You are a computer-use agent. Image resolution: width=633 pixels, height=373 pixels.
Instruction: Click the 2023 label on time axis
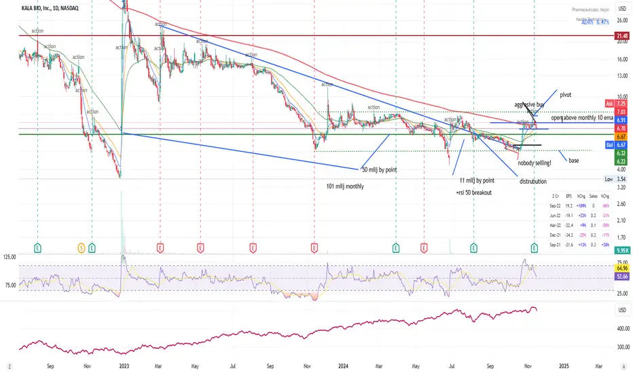tap(124, 366)
